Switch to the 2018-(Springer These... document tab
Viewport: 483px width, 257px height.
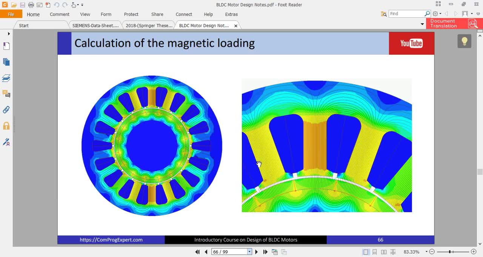point(149,26)
